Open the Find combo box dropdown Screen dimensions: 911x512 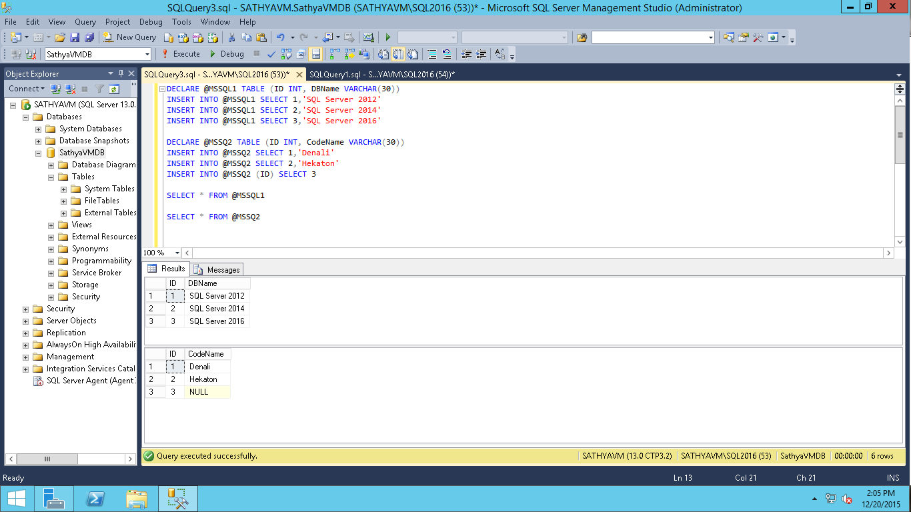710,37
